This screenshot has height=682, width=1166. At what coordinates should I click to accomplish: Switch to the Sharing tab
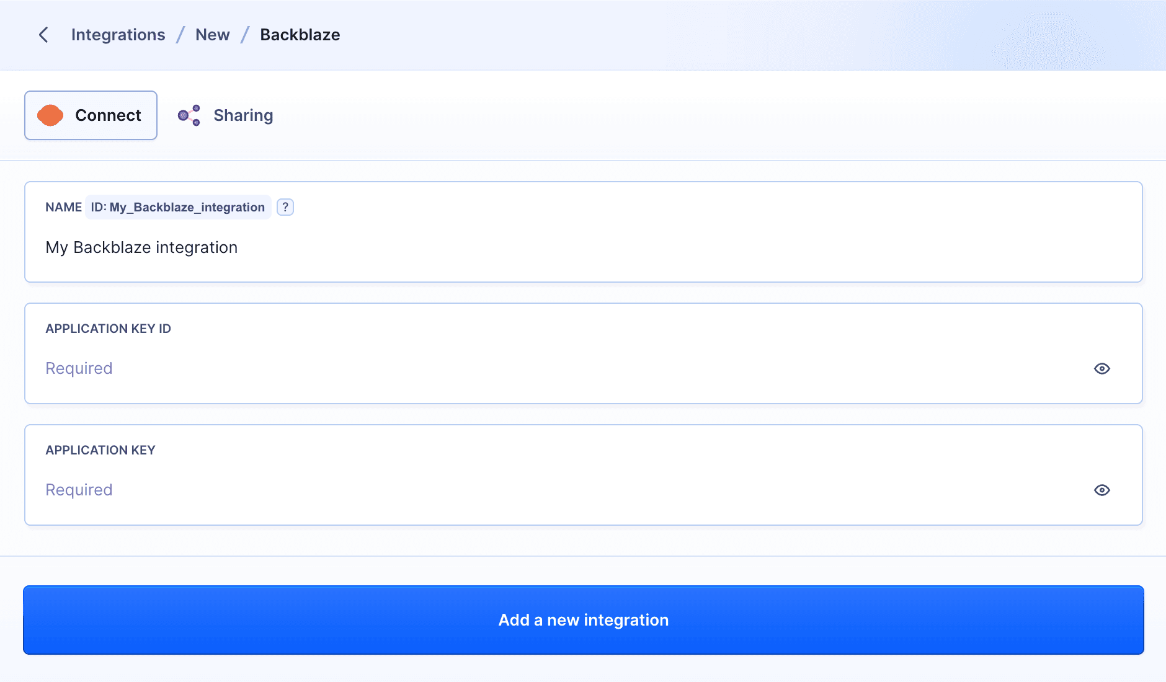(x=226, y=115)
